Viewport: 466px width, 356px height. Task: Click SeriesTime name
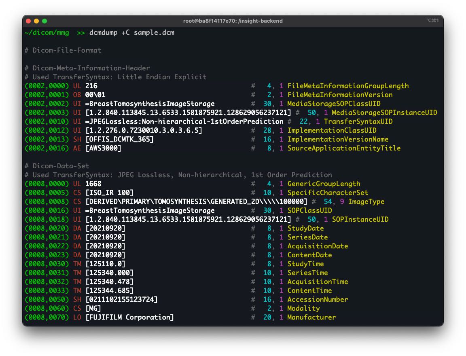307,273
